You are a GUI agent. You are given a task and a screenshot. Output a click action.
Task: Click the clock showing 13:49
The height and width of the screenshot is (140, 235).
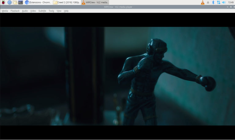coord(231,2)
